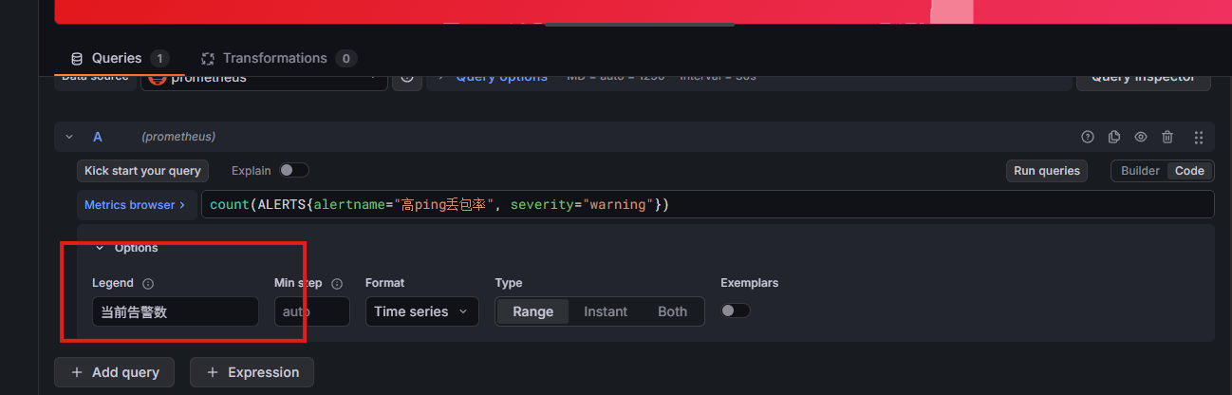Select the Queries tab
Screen dimensions: 1232x395
pos(116,58)
